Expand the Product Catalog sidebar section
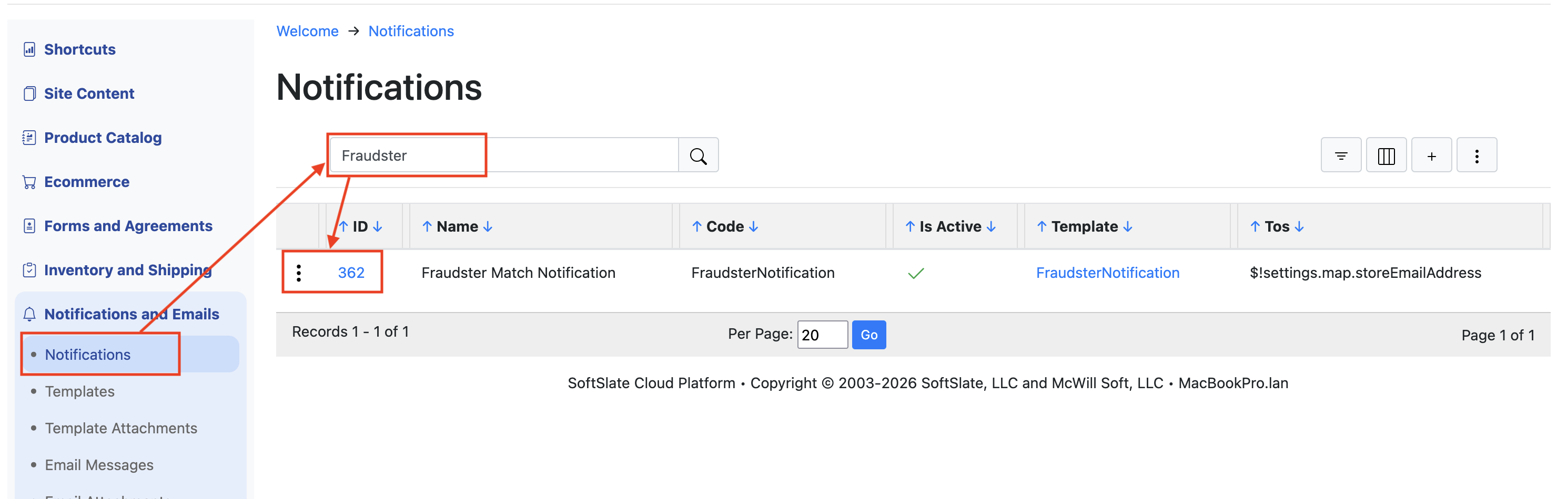 point(103,138)
